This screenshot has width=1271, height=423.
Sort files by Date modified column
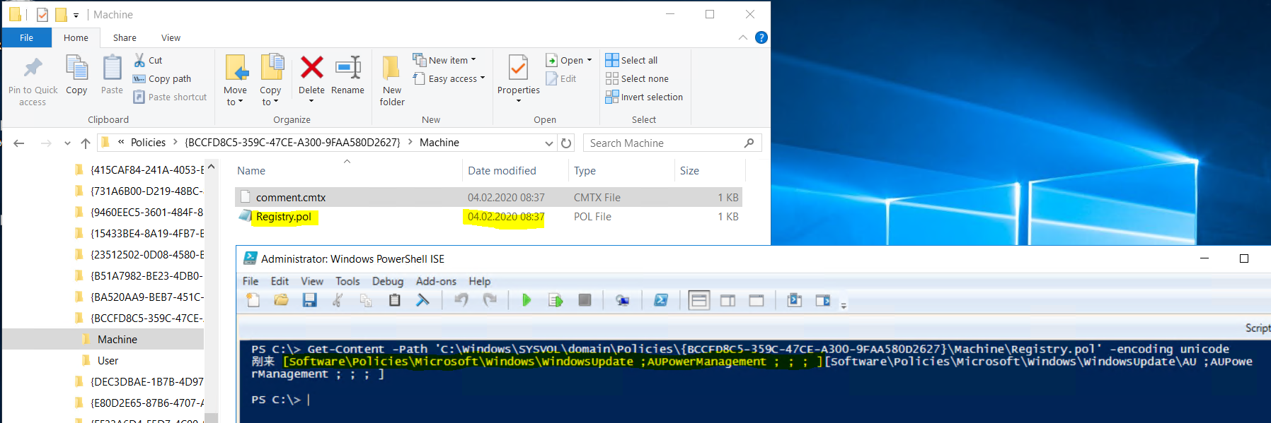[502, 171]
